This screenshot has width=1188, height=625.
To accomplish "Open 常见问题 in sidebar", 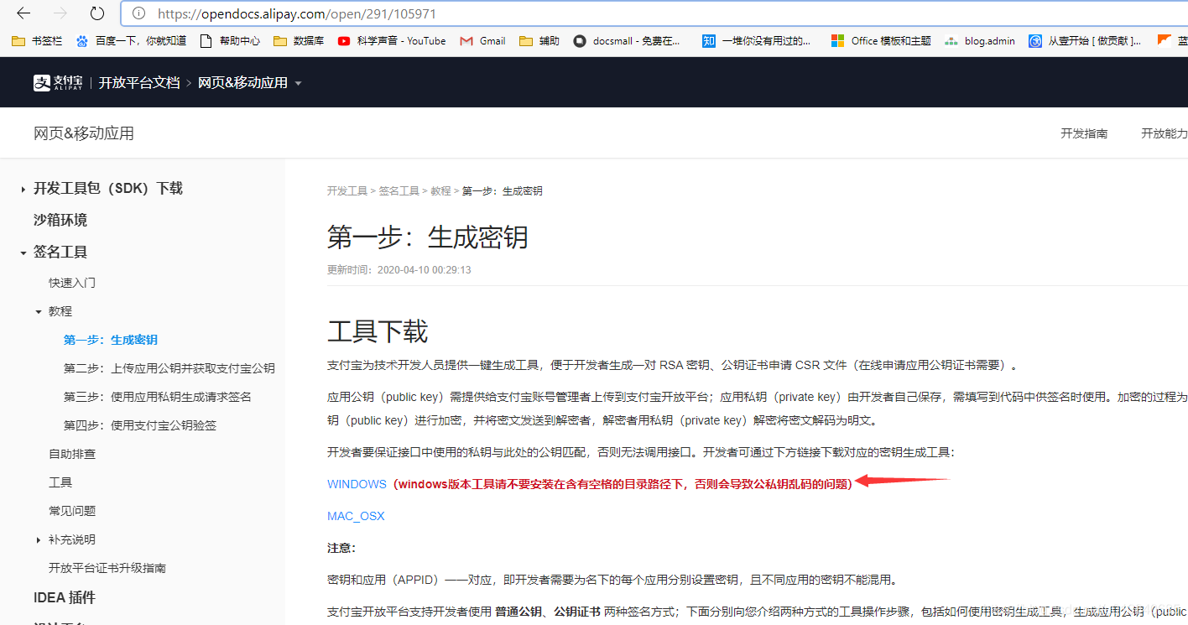I will pyautogui.click(x=72, y=511).
